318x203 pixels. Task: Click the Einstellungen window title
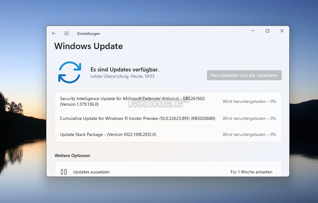click(x=89, y=34)
